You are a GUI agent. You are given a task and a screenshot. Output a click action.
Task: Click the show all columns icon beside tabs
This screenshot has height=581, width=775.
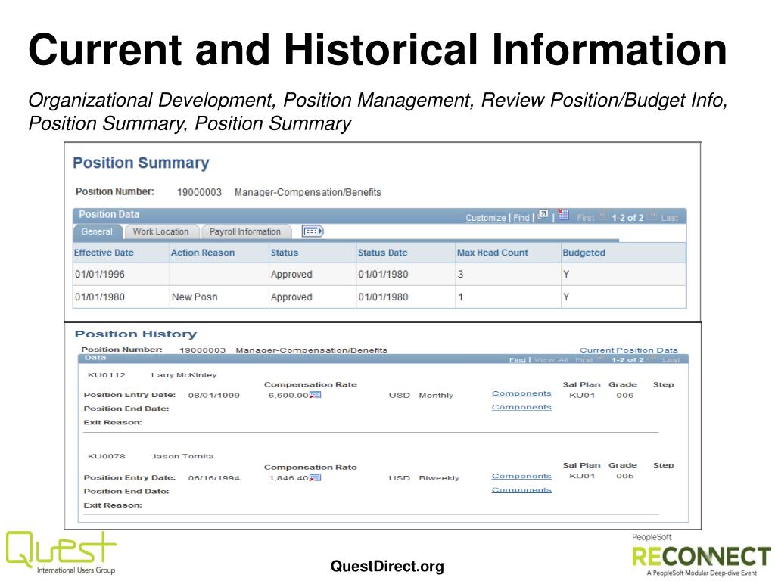point(313,231)
